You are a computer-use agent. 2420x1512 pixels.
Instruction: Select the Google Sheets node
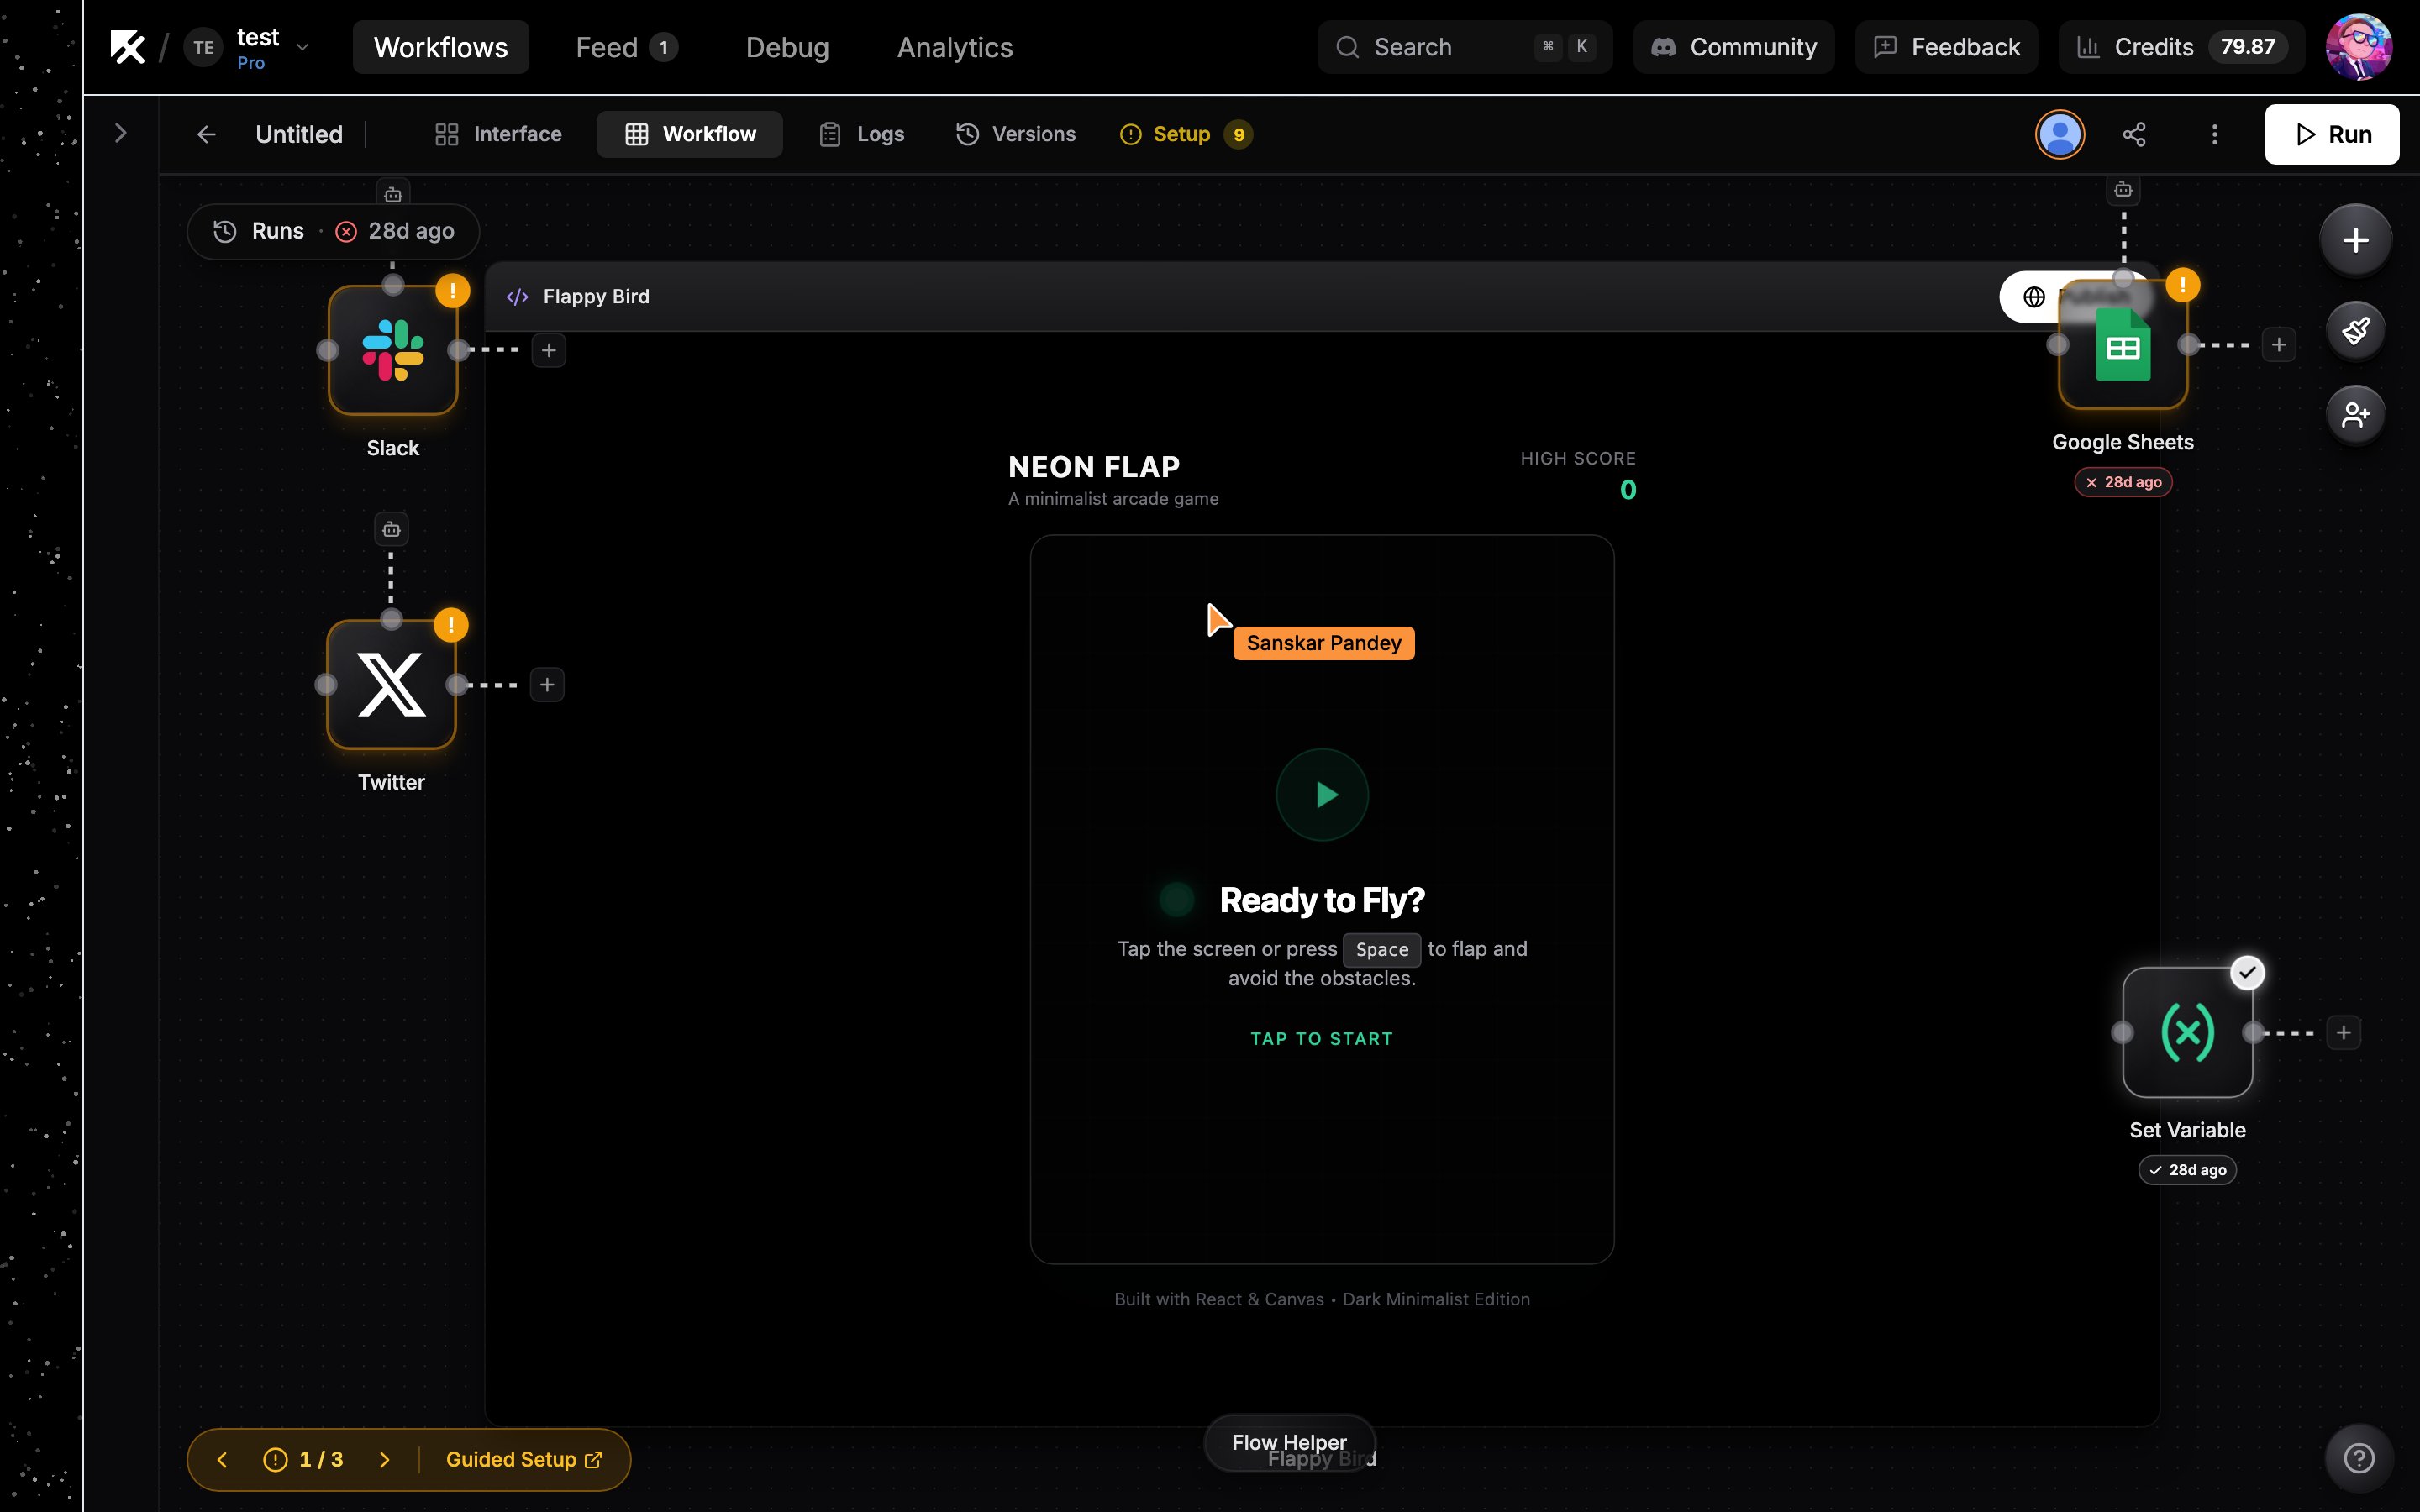tap(2123, 345)
